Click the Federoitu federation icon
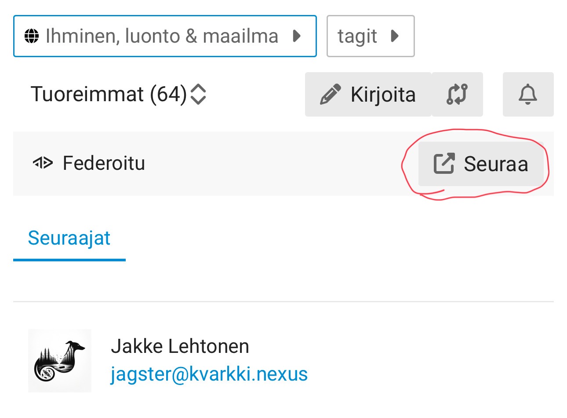This screenshot has height=418, width=567. point(43,163)
